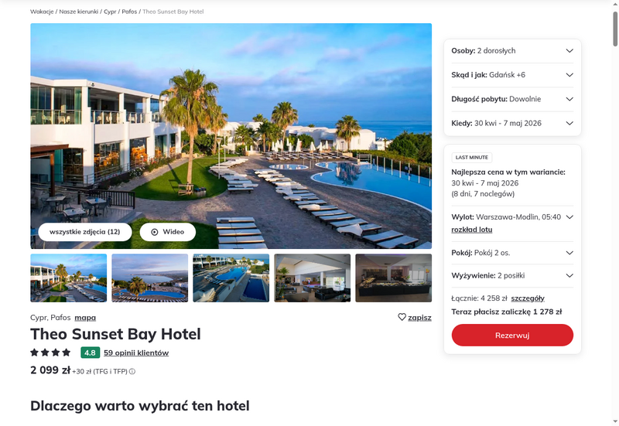Expand the Długość pobytu selector

512,99
